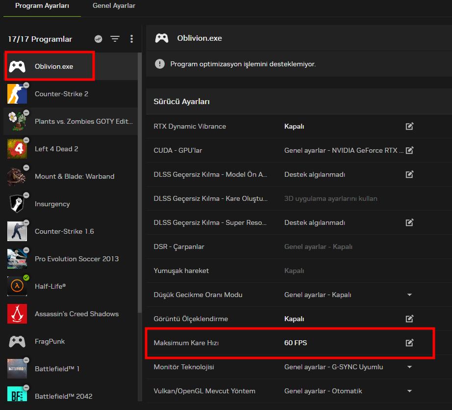Viewport: 452px width, 410px height.
Task: Switch to the Program Ayarları tab
Action: click(x=42, y=6)
